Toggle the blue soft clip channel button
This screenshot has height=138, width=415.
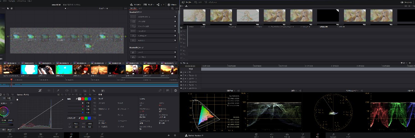point(89,118)
